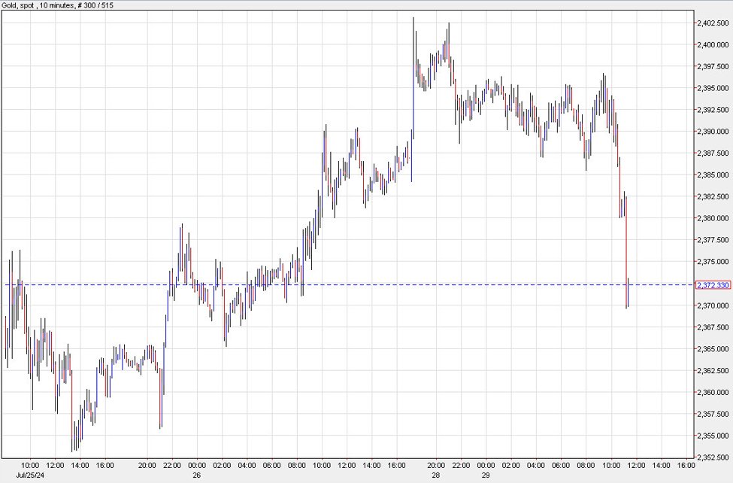
Task: Click the current price box showing 2,372.330
Action: click(x=711, y=286)
